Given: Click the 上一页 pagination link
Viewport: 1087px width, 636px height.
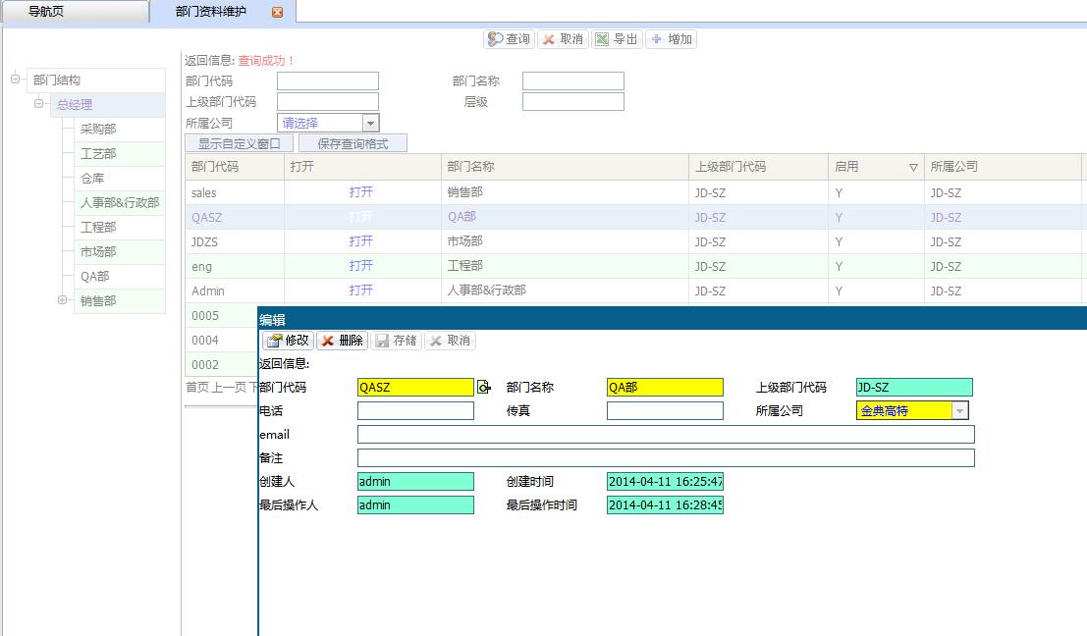Looking at the screenshot, I should point(229,388).
